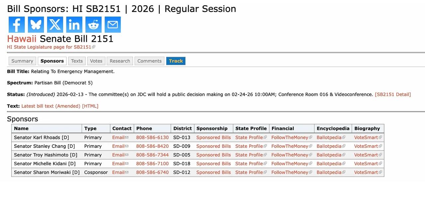Open the Hawaii state link in heading
Image resolution: width=425 pixels, height=199 pixels.
22,39
